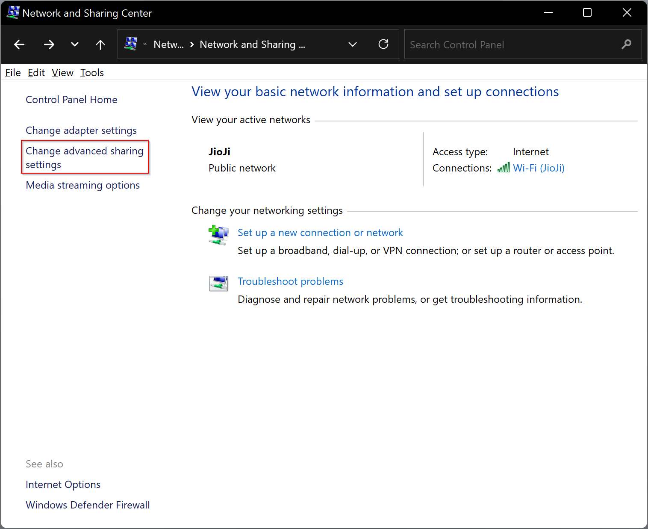The width and height of the screenshot is (648, 529).
Task: Open Windows Defender Firewall
Action: 88,505
